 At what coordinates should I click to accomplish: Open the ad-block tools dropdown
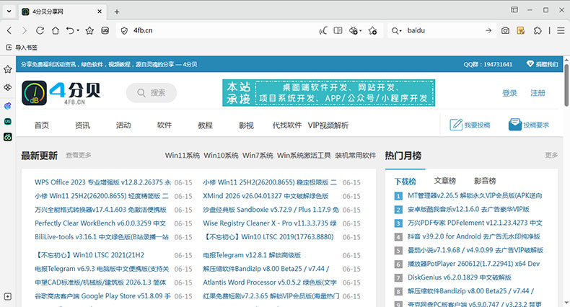pyautogui.click(x=355, y=31)
